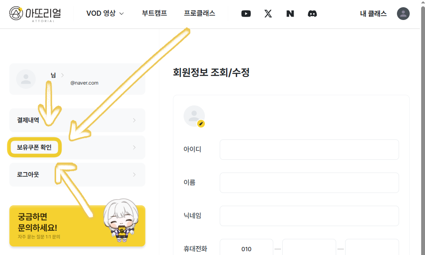
Task: Click the 궁금하면 문의하세요 inquiry banner
Action: (x=77, y=226)
